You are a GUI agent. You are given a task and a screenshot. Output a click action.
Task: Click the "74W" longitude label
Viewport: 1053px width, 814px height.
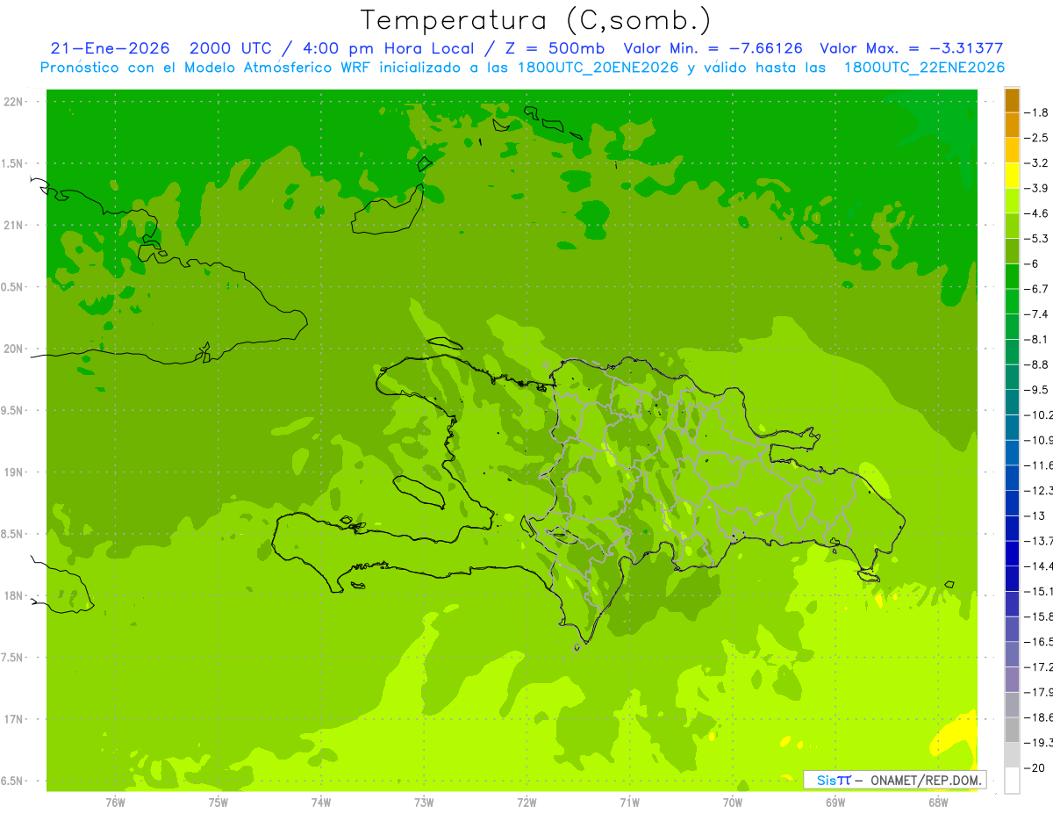[321, 802]
